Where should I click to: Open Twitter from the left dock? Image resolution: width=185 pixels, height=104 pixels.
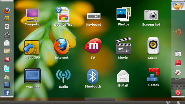tap(7, 69)
